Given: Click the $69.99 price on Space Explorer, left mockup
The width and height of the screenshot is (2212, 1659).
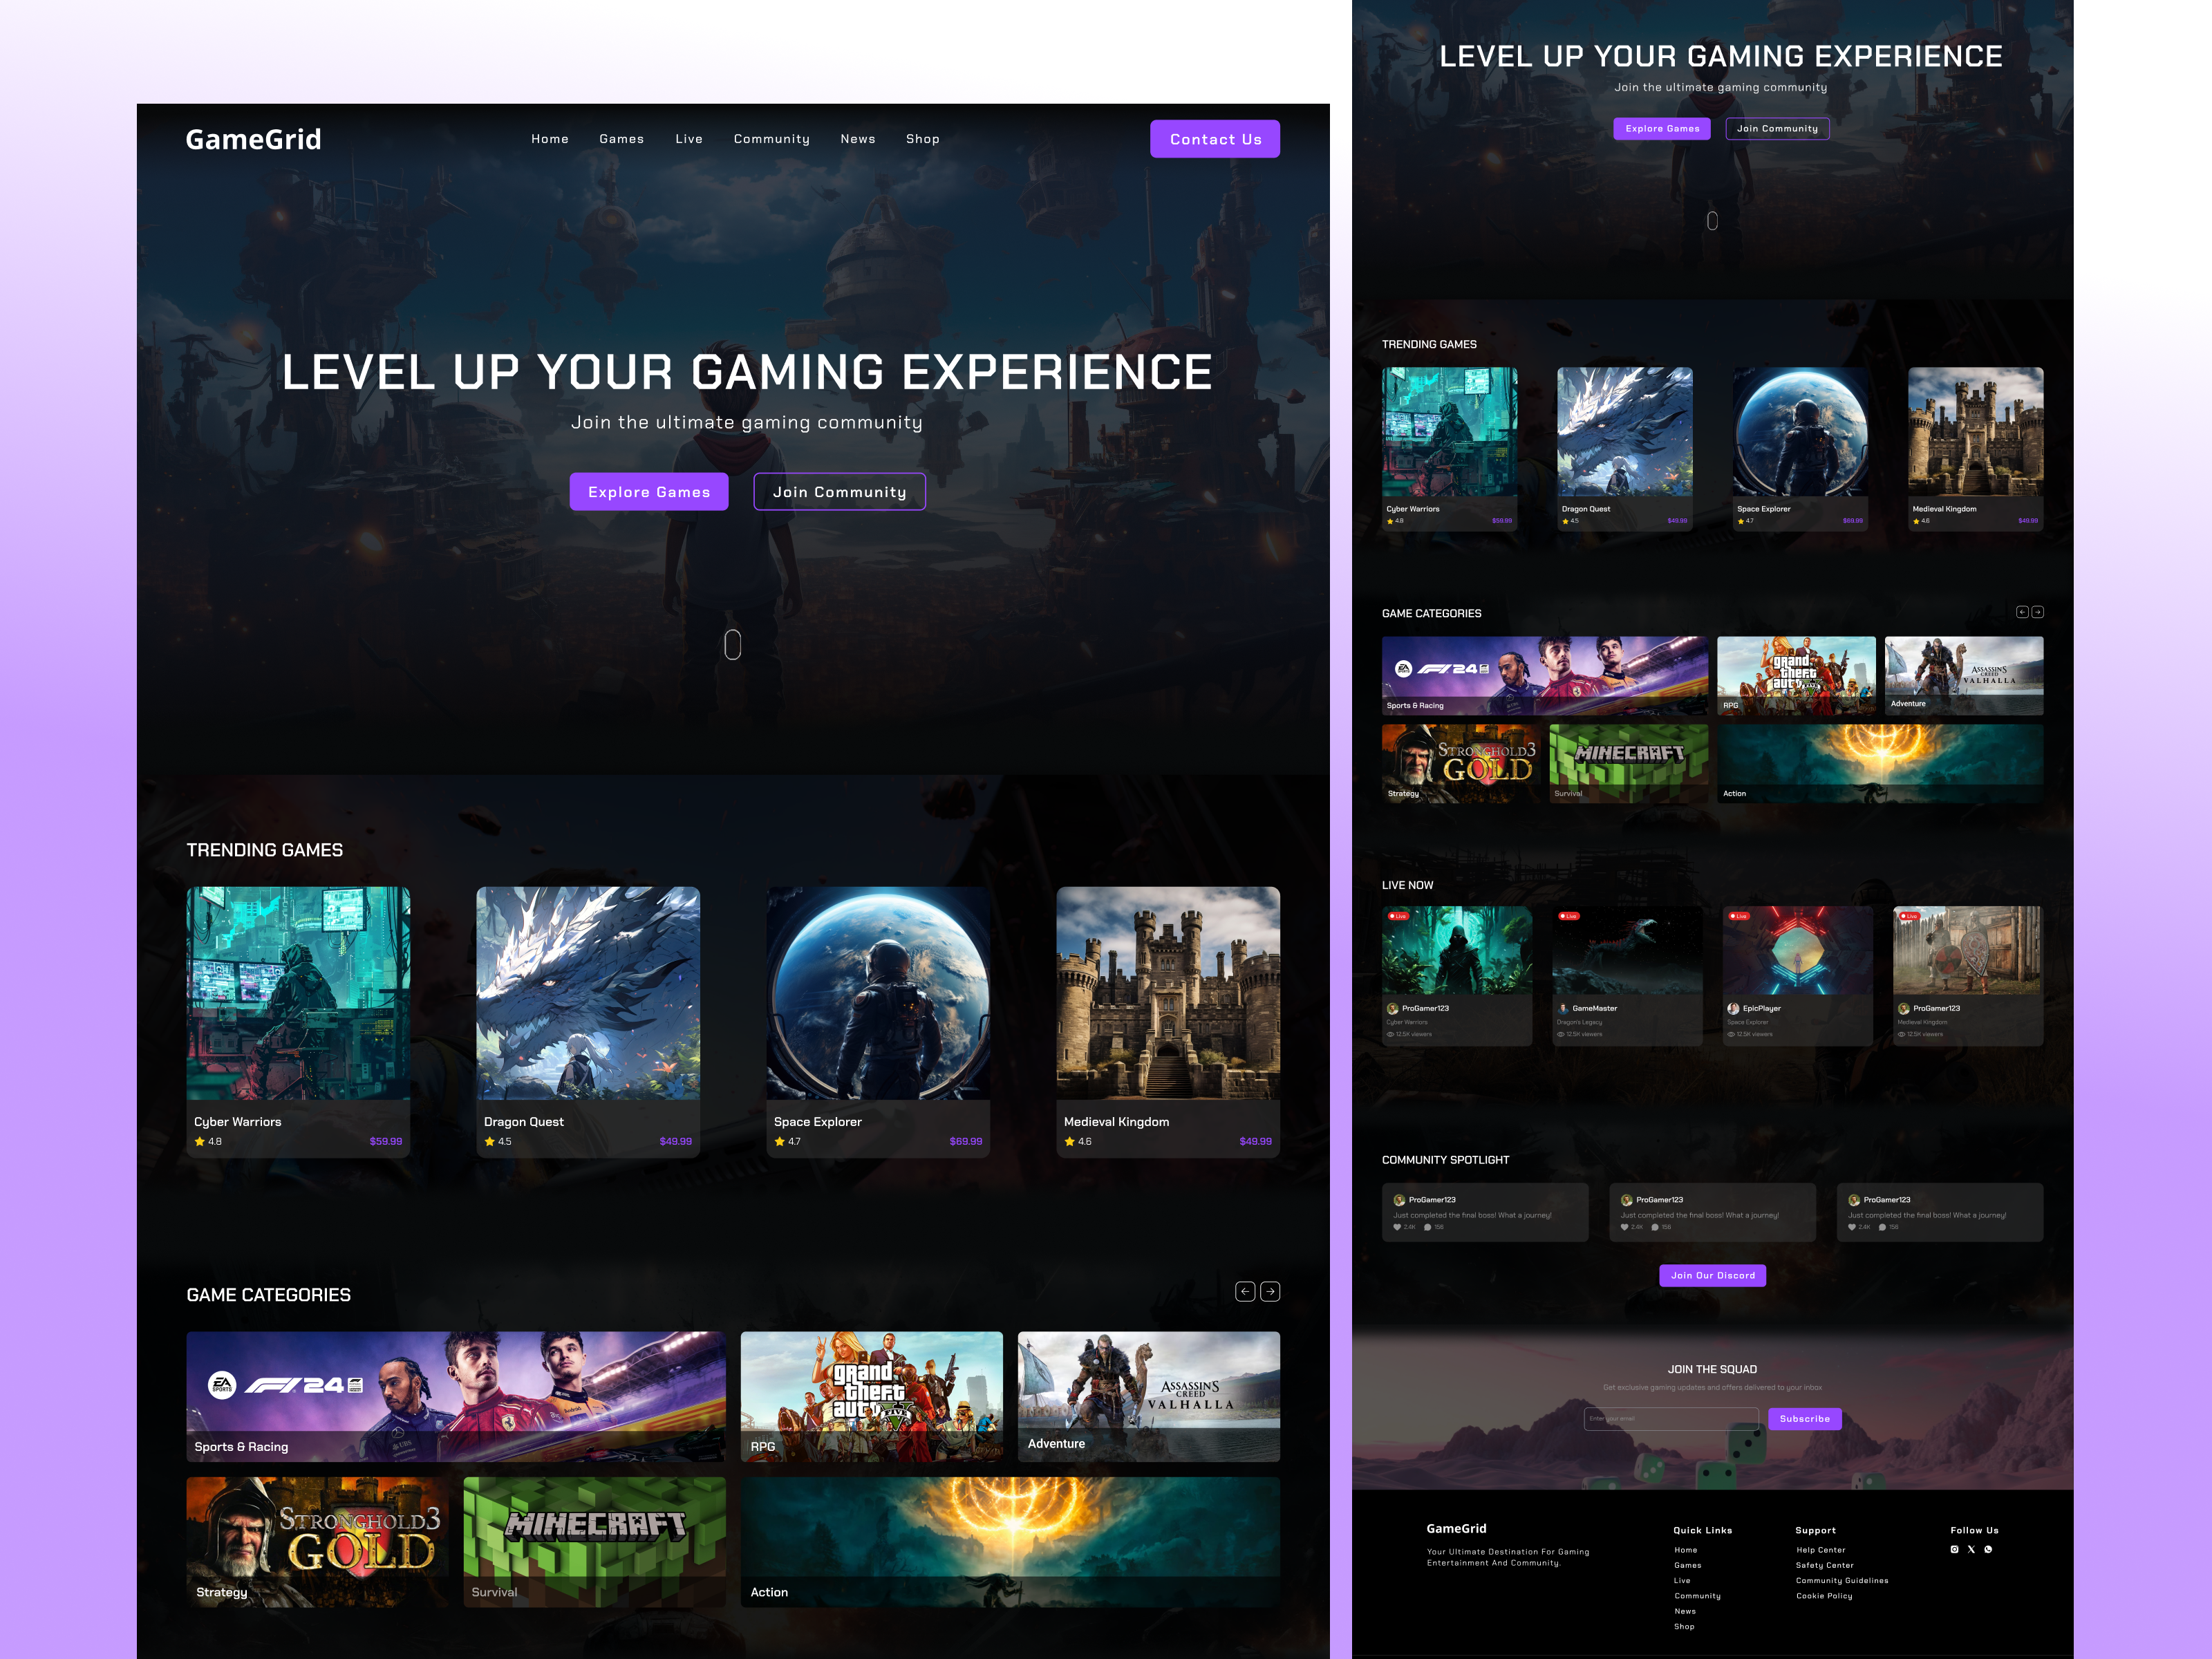Looking at the screenshot, I should pos(965,1141).
